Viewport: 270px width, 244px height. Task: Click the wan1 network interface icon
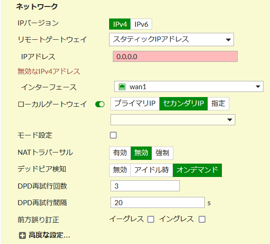pos(122,87)
